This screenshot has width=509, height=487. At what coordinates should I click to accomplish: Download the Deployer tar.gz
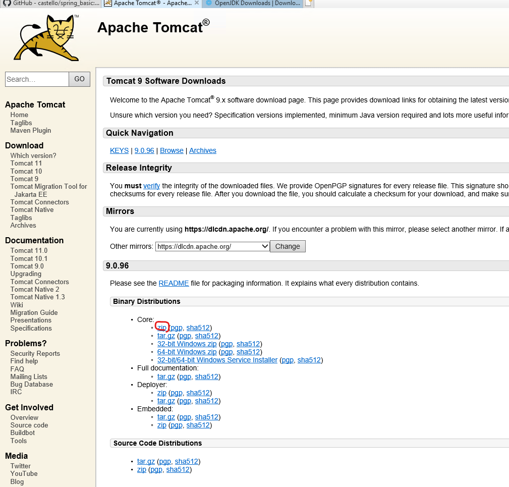[166, 401]
